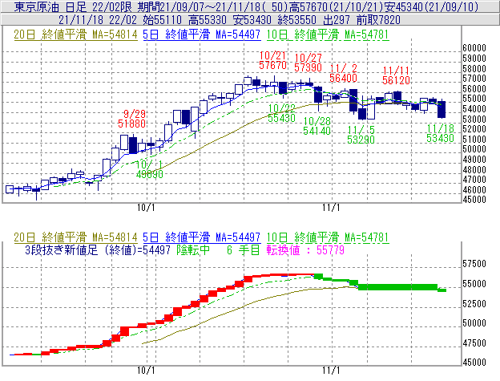The height and width of the screenshot is (381, 500).
Task: Click the '53000' price axis label
Action: 474,119
